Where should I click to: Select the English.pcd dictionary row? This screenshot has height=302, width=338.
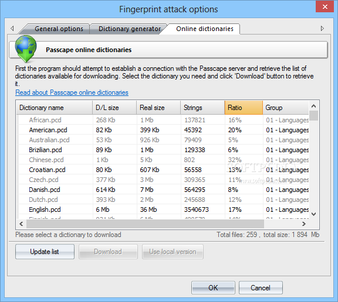coord(163,210)
